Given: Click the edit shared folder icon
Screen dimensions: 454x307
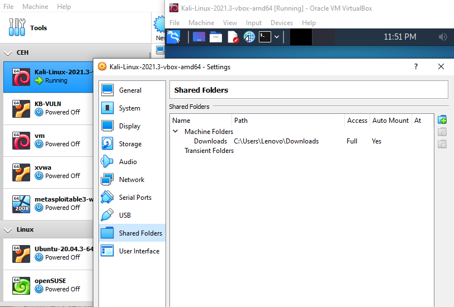Looking at the screenshot, I should click(x=442, y=132).
